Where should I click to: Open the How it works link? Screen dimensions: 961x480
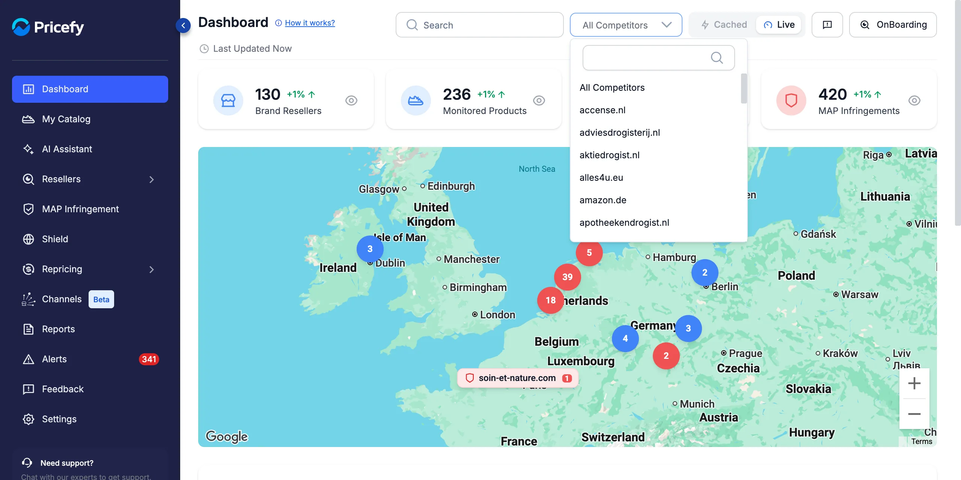[x=310, y=23]
